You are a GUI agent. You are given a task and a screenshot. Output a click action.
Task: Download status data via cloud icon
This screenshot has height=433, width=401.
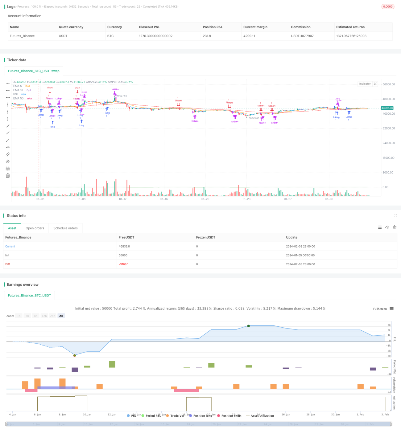coord(387,227)
